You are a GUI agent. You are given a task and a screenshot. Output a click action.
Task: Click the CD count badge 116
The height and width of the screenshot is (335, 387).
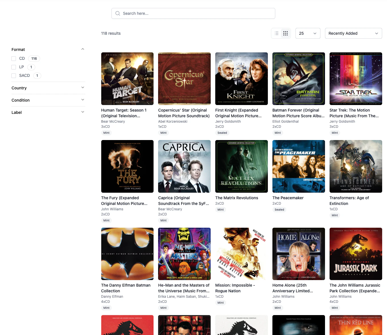point(34,59)
